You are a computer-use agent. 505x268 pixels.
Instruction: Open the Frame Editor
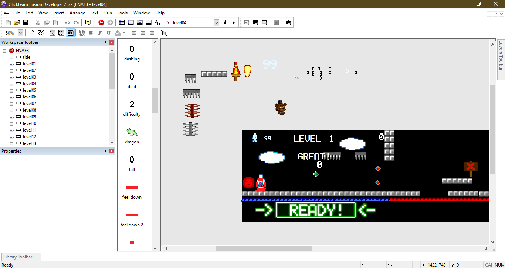click(x=131, y=22)
